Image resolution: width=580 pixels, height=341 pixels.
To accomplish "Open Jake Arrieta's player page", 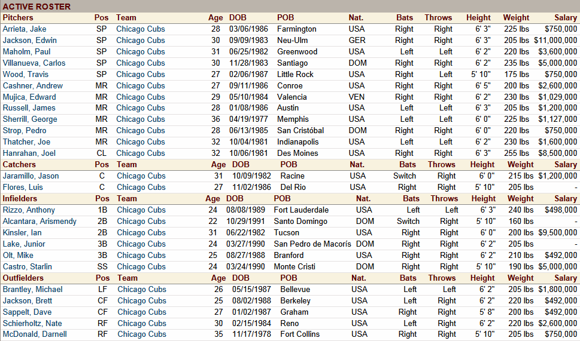I will (25, 29).
